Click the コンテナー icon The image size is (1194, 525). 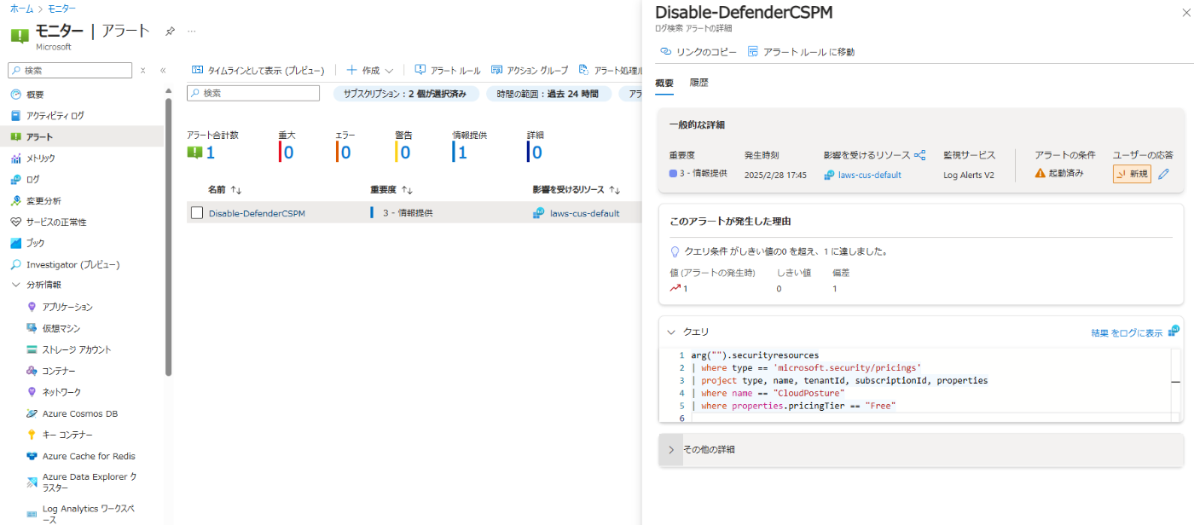pyautogui.click(x=32, y=372)
